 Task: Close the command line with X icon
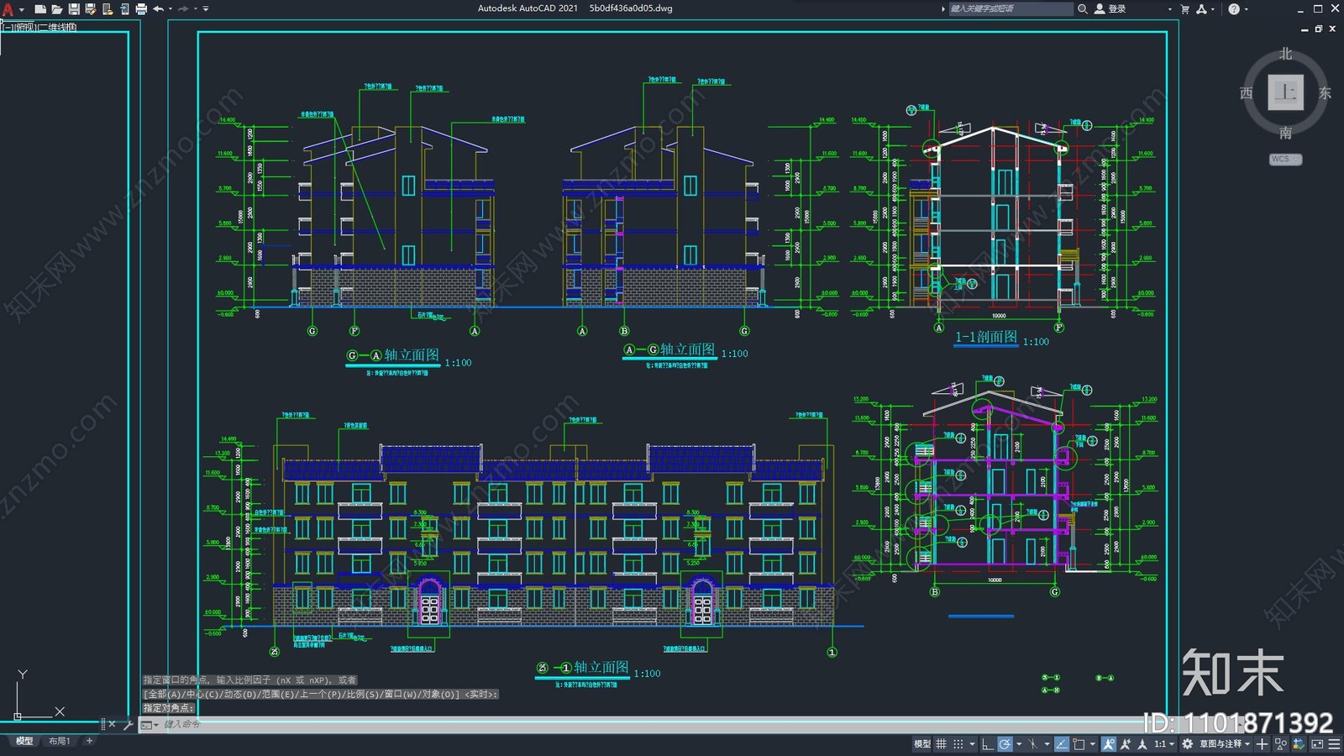pos(112,724)
